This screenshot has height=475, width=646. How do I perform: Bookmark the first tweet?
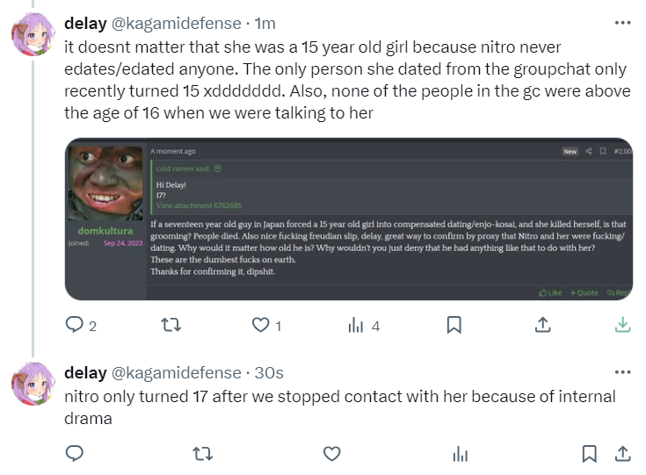coord(454,325)
